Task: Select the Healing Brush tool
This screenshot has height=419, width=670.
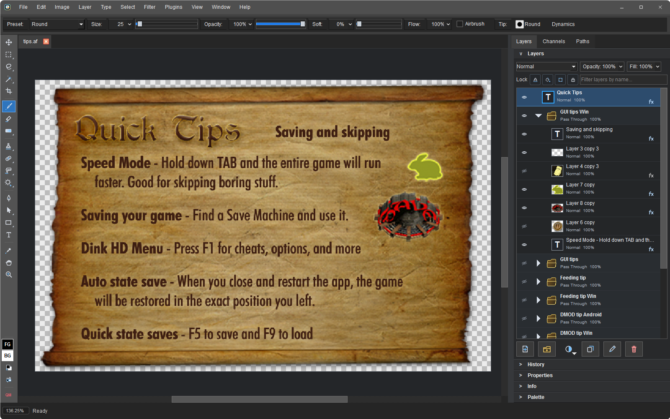Action: pyautogui.click(x=8, y=158)
